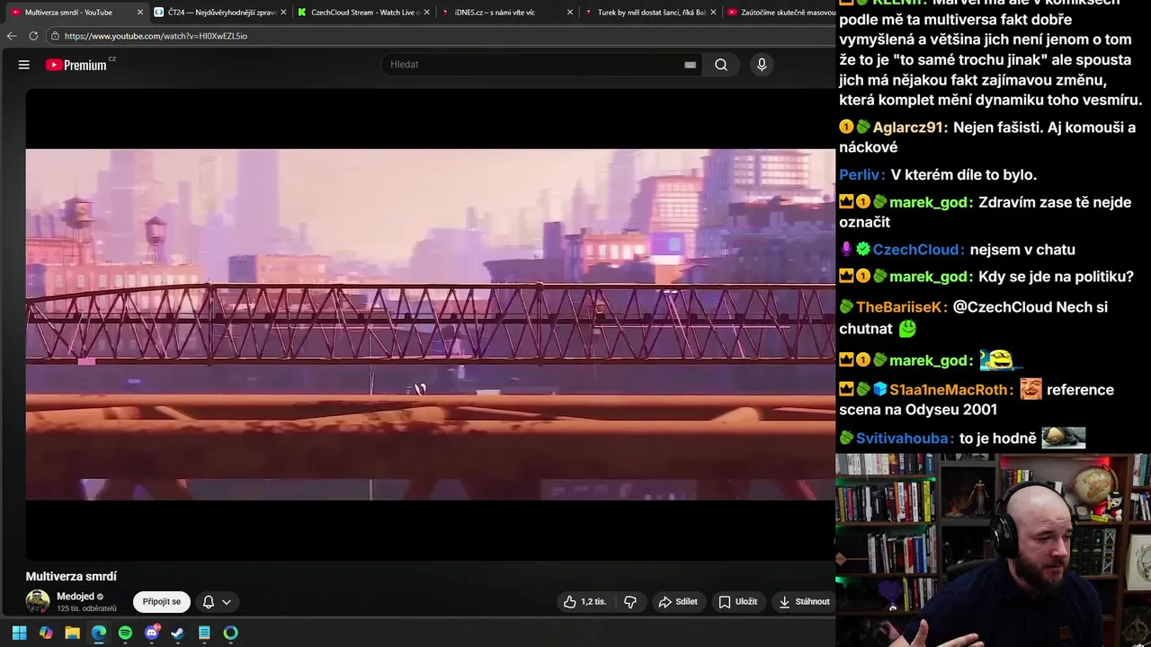
Task: Open the notepad-style taskbar app
Action: pyautogui.click(x=204, y=633)
